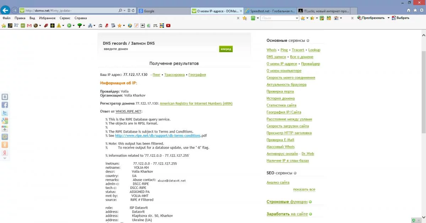
Task: Open the Трассировка link
Action: pos(174,75)
